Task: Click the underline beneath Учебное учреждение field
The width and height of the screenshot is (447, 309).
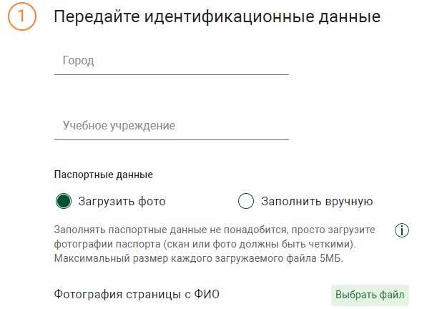Action: tap(172, 139)
